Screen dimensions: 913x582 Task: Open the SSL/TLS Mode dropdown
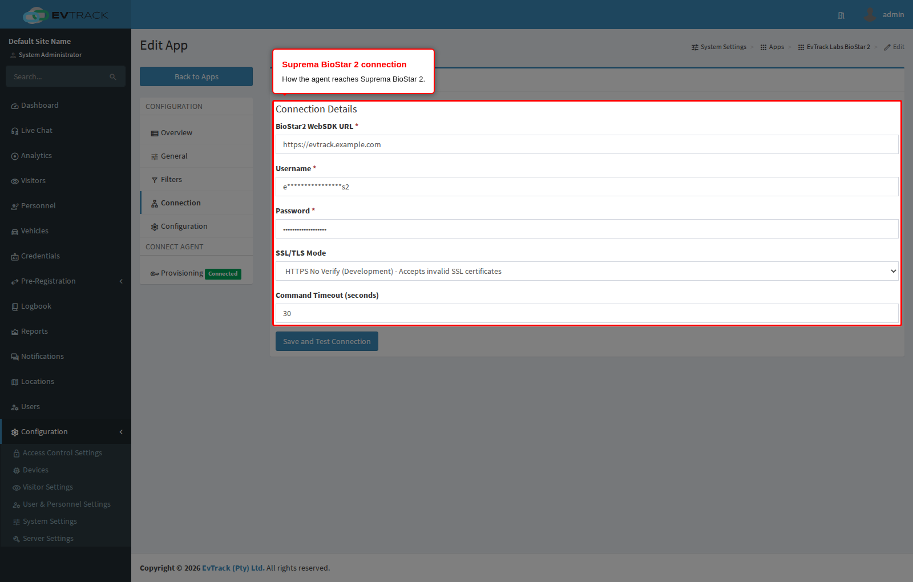point(587,271)
